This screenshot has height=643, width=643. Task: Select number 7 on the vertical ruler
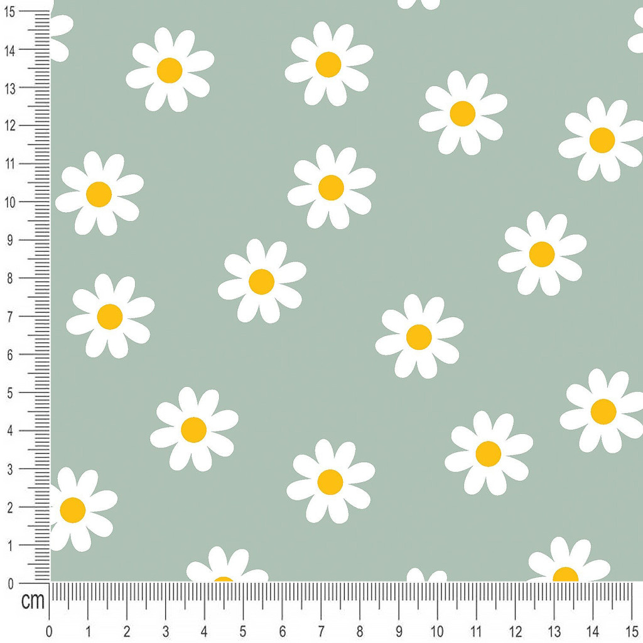click(x=10, y=317)
